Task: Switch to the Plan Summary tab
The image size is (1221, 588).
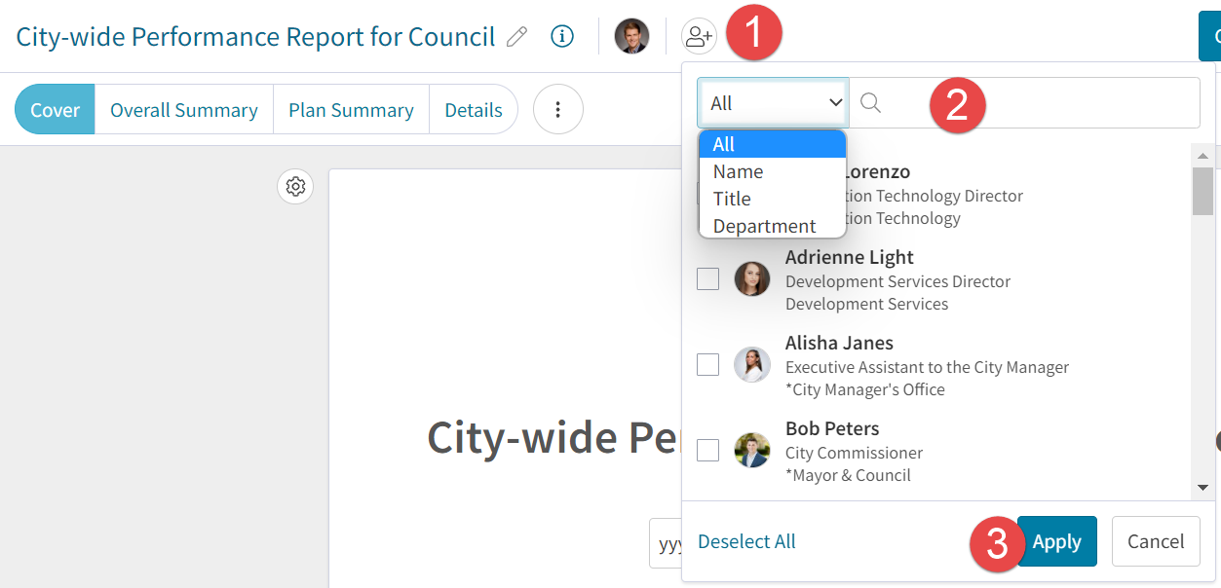Action: 351,109
